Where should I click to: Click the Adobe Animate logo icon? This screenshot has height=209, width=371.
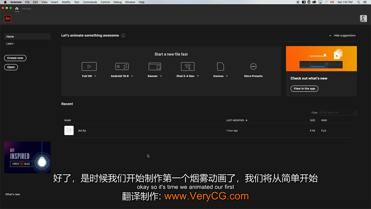click(x=8, y=19)
